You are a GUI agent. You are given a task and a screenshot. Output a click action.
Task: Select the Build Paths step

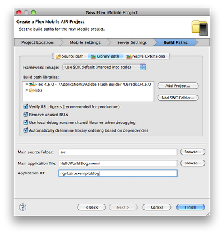click(x=175, y=42)
